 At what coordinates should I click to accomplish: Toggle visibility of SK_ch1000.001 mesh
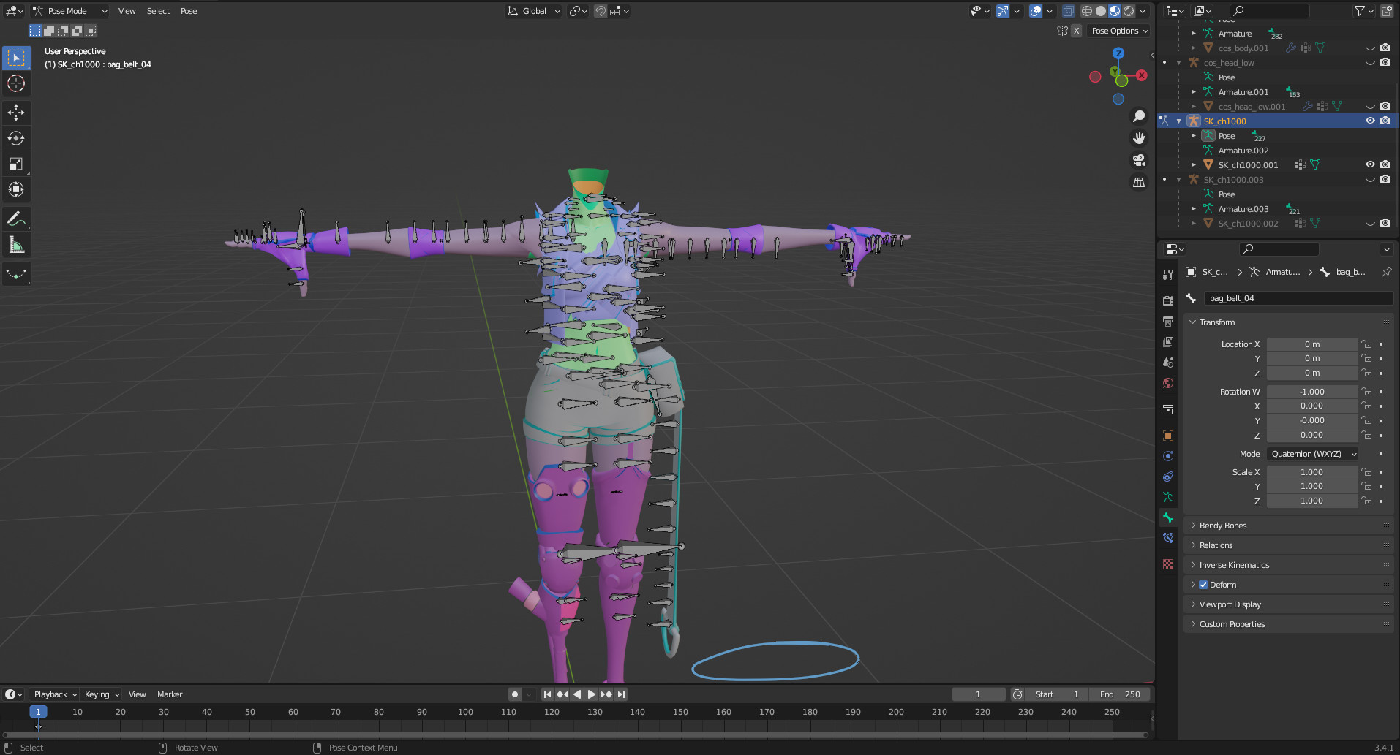[1370, 165]
